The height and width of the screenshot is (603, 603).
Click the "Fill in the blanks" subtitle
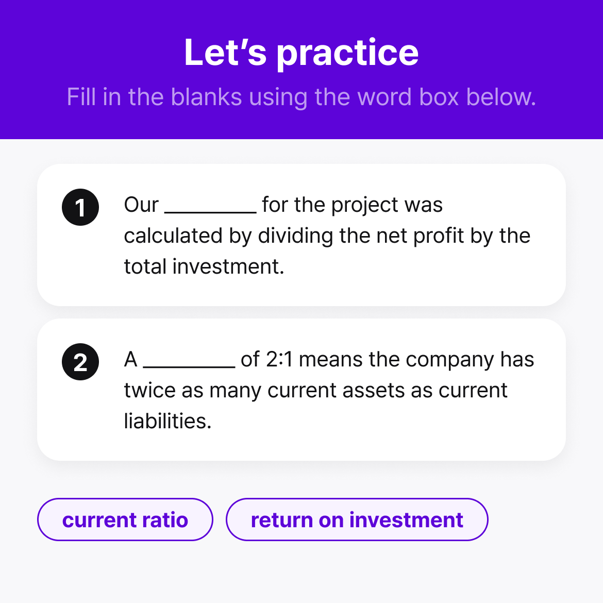click(x=301, y=97)
